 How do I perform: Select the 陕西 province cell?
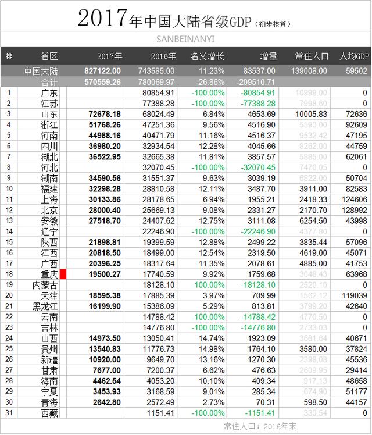49,242
